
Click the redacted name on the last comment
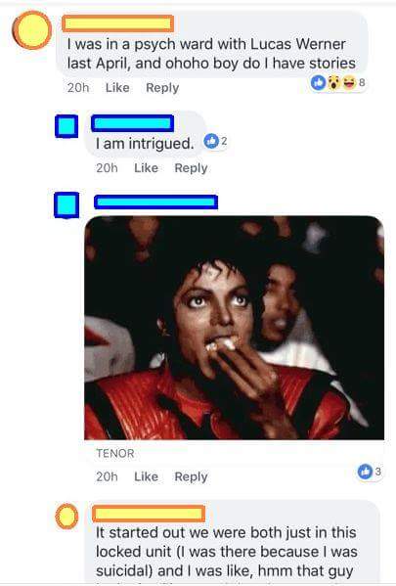[149, 514]
